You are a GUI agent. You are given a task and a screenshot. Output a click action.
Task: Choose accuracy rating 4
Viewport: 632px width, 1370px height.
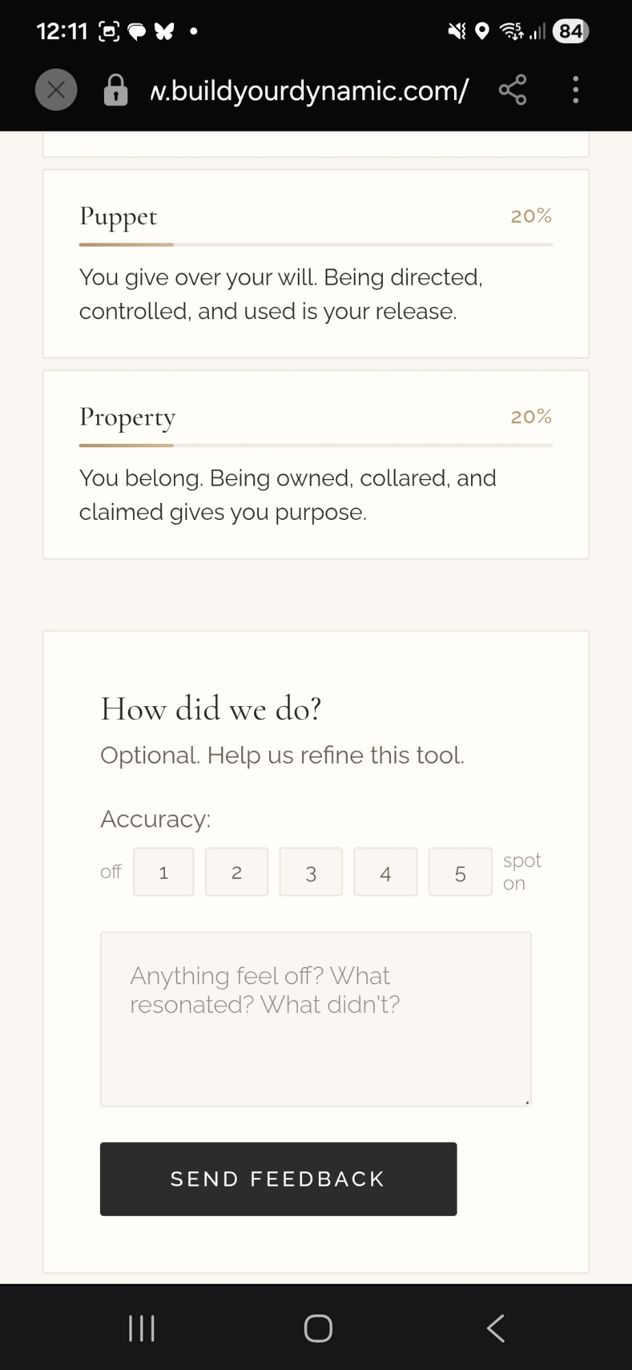tap(385, 872)
